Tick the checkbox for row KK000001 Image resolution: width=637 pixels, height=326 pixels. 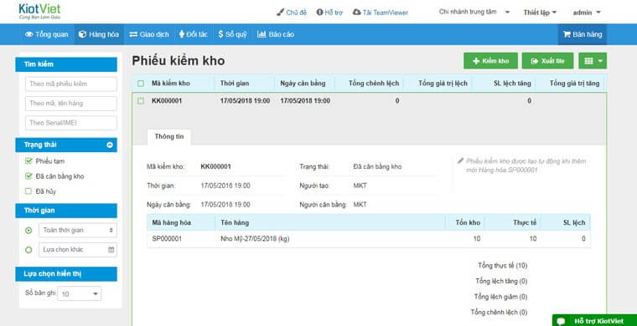click(141, 101)
